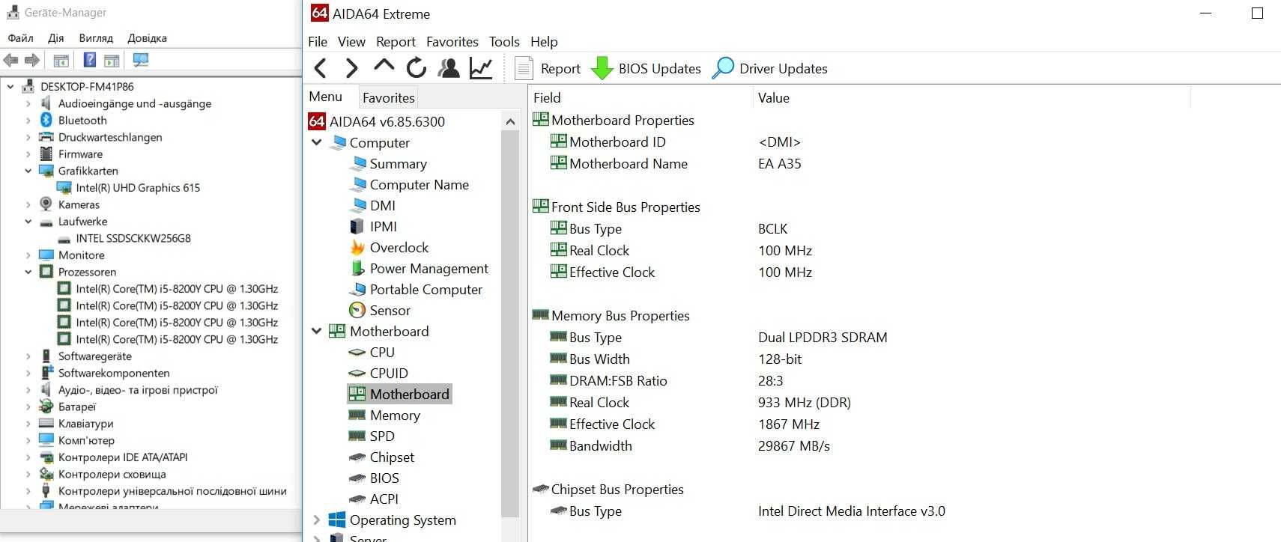Expand Audioeingänge und -ausgänge node
This screenshot has height=542, width=1281.
pyautogui.click(x=28, y=103)
